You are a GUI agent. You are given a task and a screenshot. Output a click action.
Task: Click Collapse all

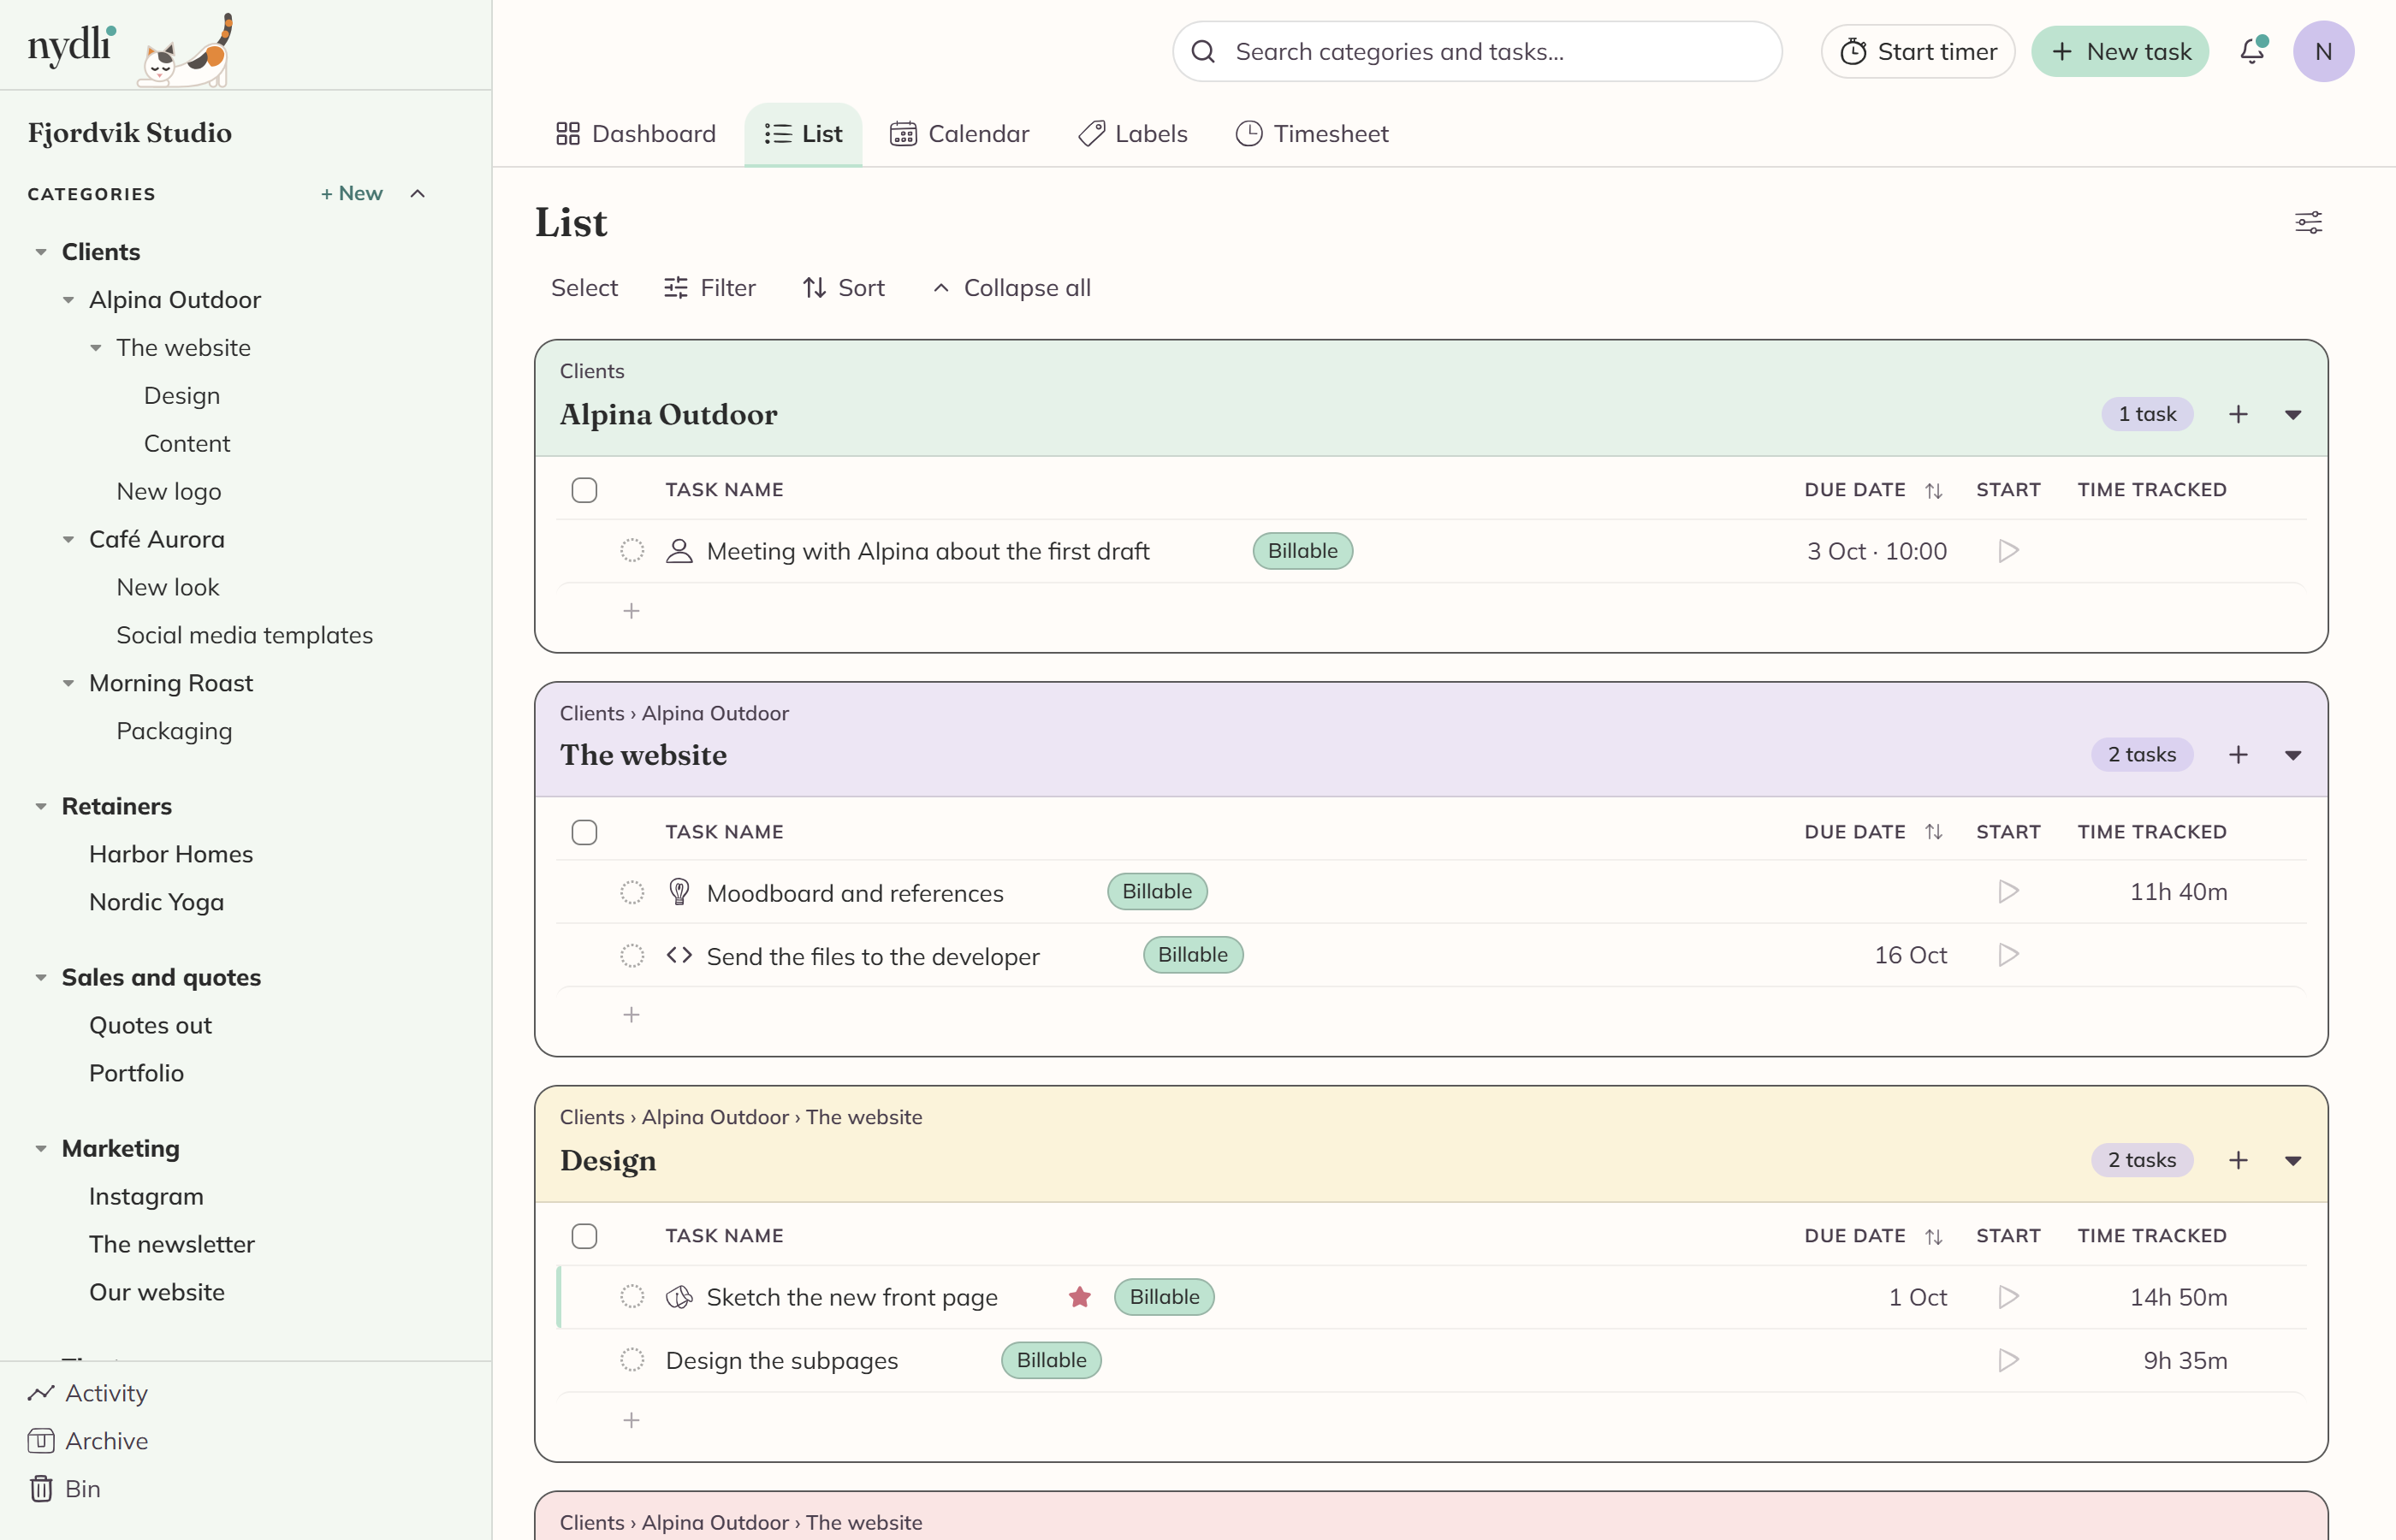[x=1011, y=288]
